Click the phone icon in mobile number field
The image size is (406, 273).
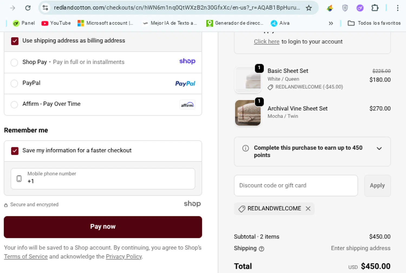(x=19, y=179)
